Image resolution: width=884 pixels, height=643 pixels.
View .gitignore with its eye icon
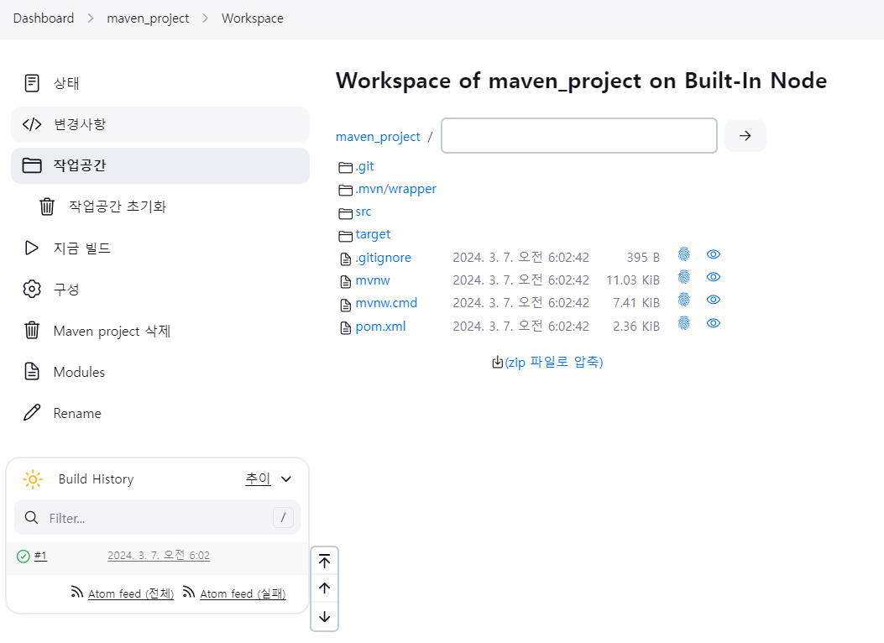click(x=714, y=254)
